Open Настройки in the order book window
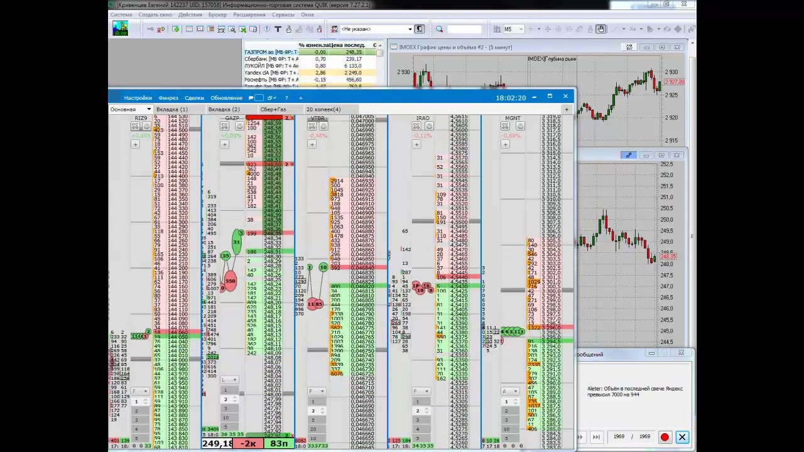The width and height of the screenshot is (804, 452). 138,98
